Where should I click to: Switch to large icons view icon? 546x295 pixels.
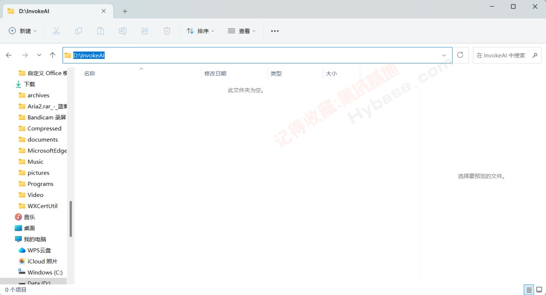539,290
